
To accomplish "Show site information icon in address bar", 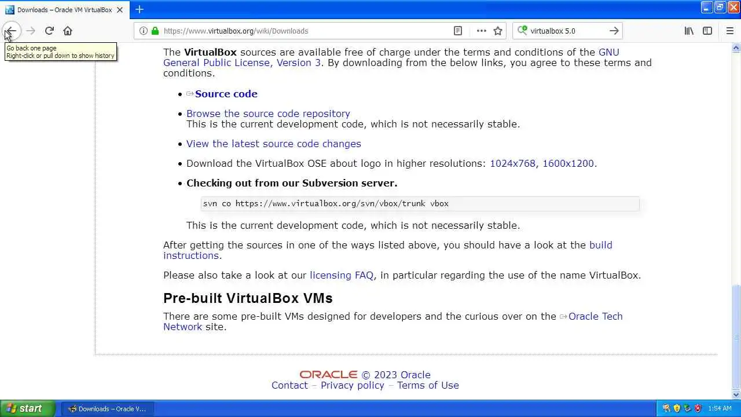I will [x=144, y=31].
